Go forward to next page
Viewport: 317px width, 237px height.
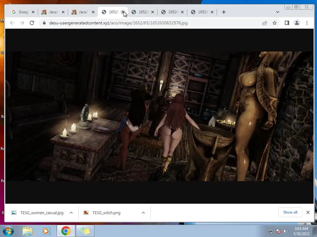pos(22,23)
